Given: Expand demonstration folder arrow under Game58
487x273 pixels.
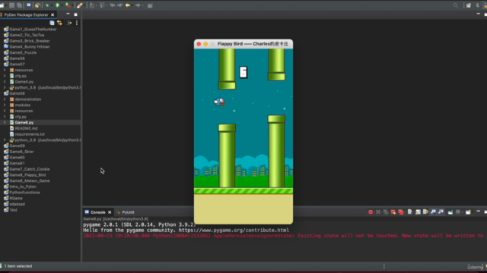Looking at the screenshot, I should 5,99.
